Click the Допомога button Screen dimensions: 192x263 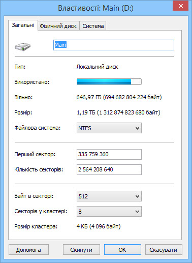click(x=28, y=250)
